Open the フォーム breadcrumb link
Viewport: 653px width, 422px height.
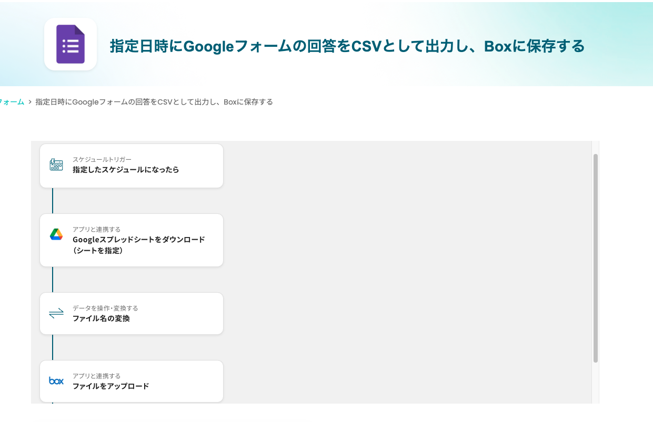pos(13,102)
